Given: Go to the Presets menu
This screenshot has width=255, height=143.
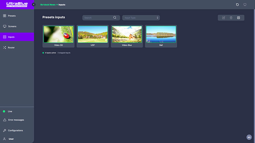Looking at the screenshot, I should pos(11,16).
